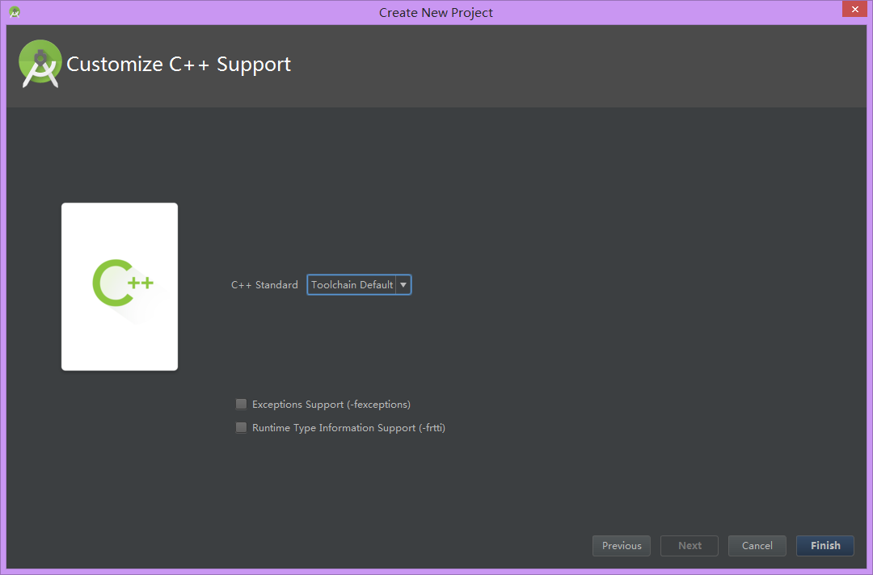Click the Finish button
The height and width of the screenshot is (575, 873).
click(x=825, y=546)
